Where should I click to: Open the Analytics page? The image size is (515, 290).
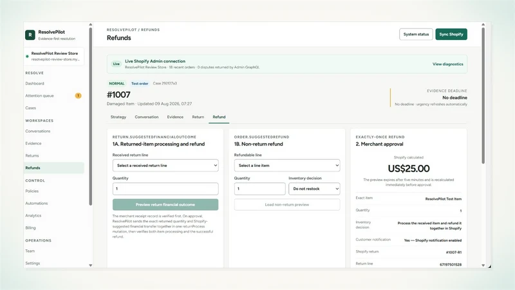(33, 215)
